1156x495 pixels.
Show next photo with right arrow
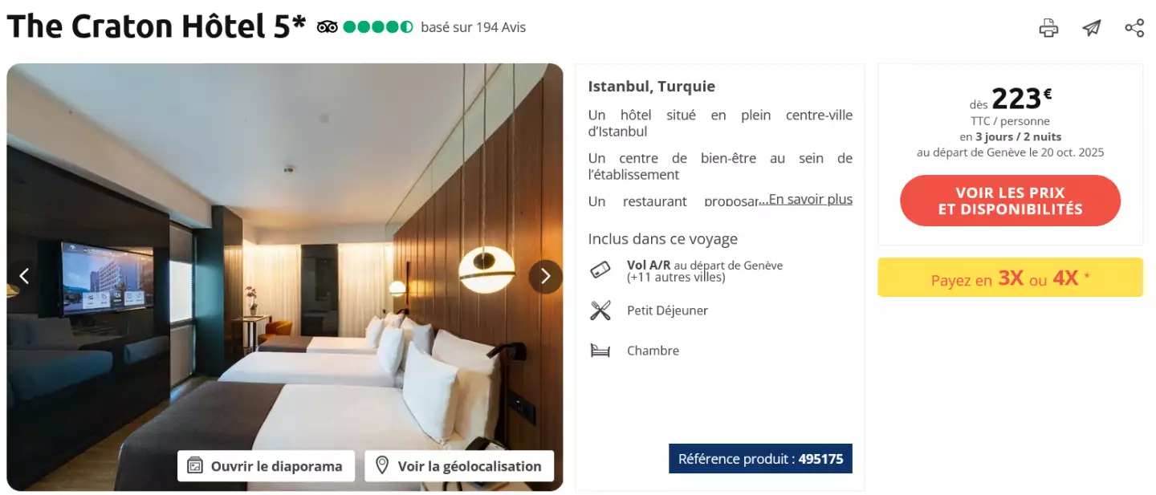pos(546,277)
